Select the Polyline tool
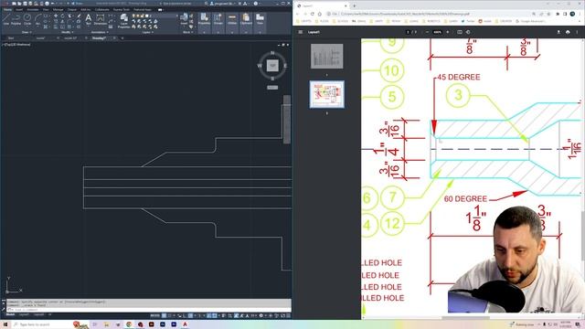585x329 pixels. [x=16, y=18]
